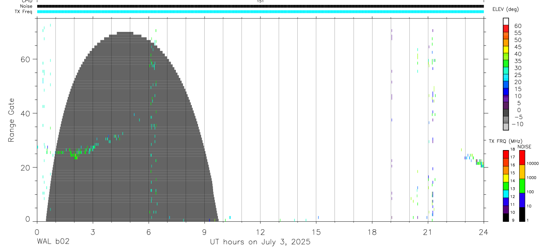Pick the red segment of the TX FRQ bar

coord(506,154)
